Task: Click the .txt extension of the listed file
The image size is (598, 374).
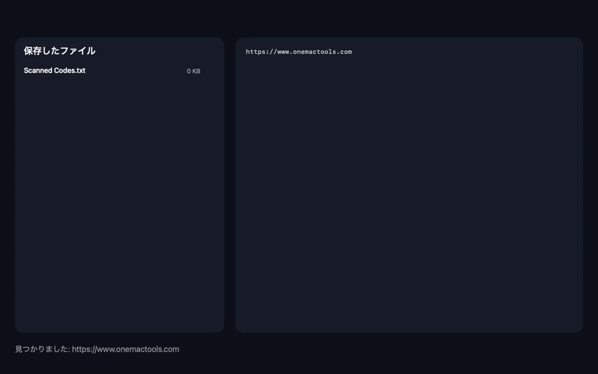Action: click(x=80, y=71)
